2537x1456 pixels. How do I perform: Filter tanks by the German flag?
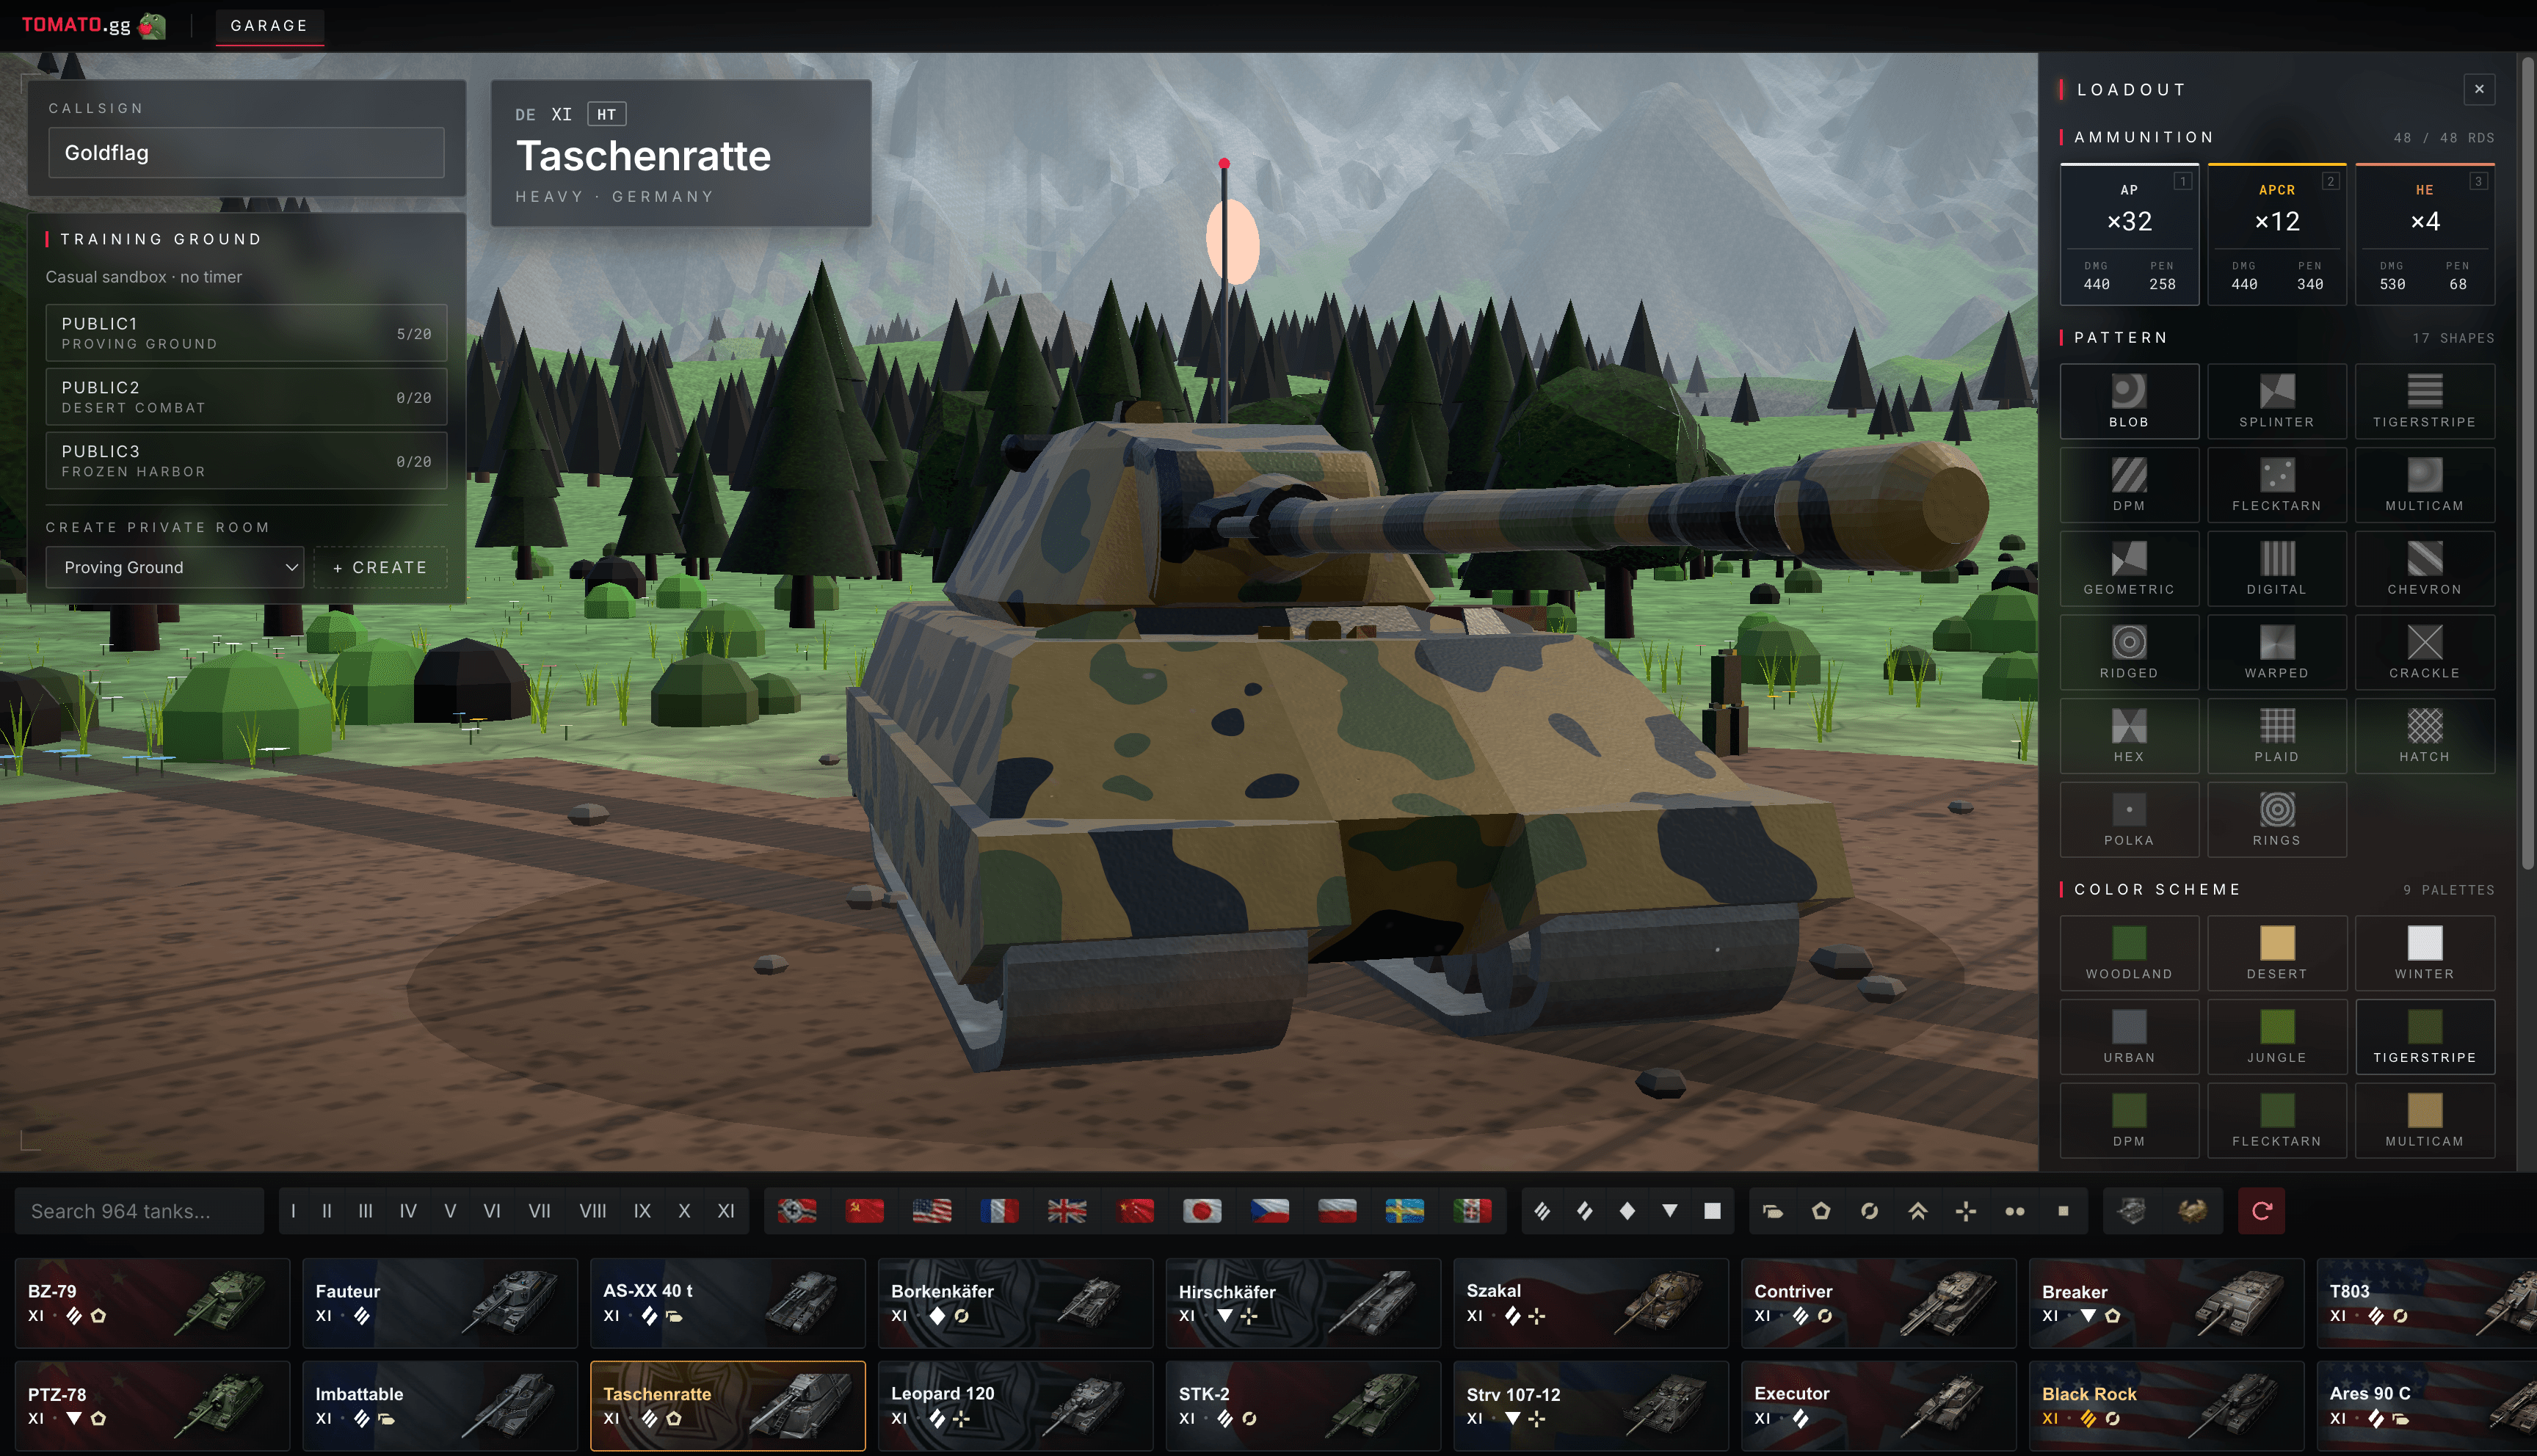tap(797, 1210)
